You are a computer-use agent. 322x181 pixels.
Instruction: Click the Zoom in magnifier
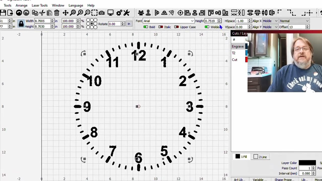click(80, 13)
